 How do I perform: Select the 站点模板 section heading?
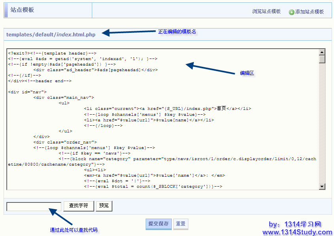pos(22,10)
